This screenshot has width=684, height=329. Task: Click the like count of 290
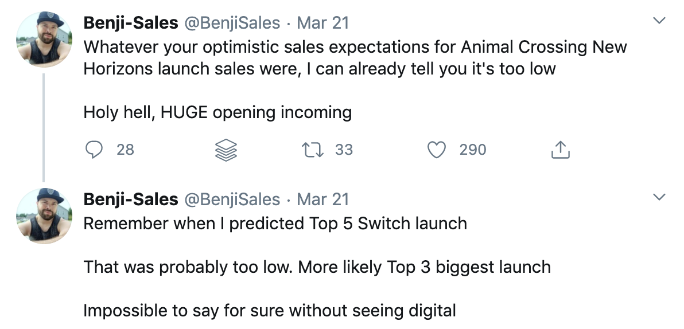[473, 150]
